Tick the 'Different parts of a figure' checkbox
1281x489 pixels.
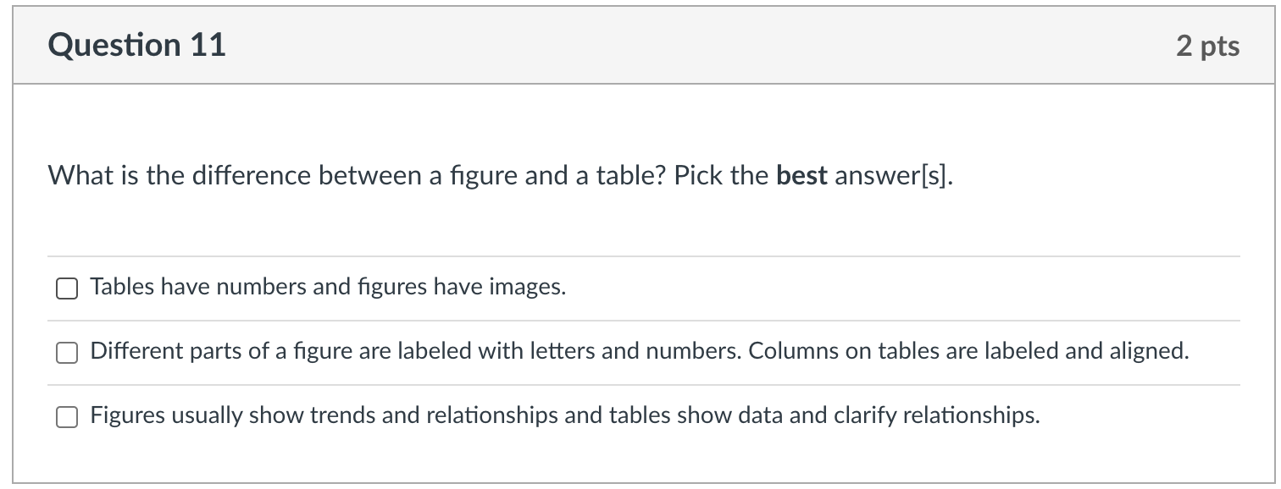pos(67,353)
